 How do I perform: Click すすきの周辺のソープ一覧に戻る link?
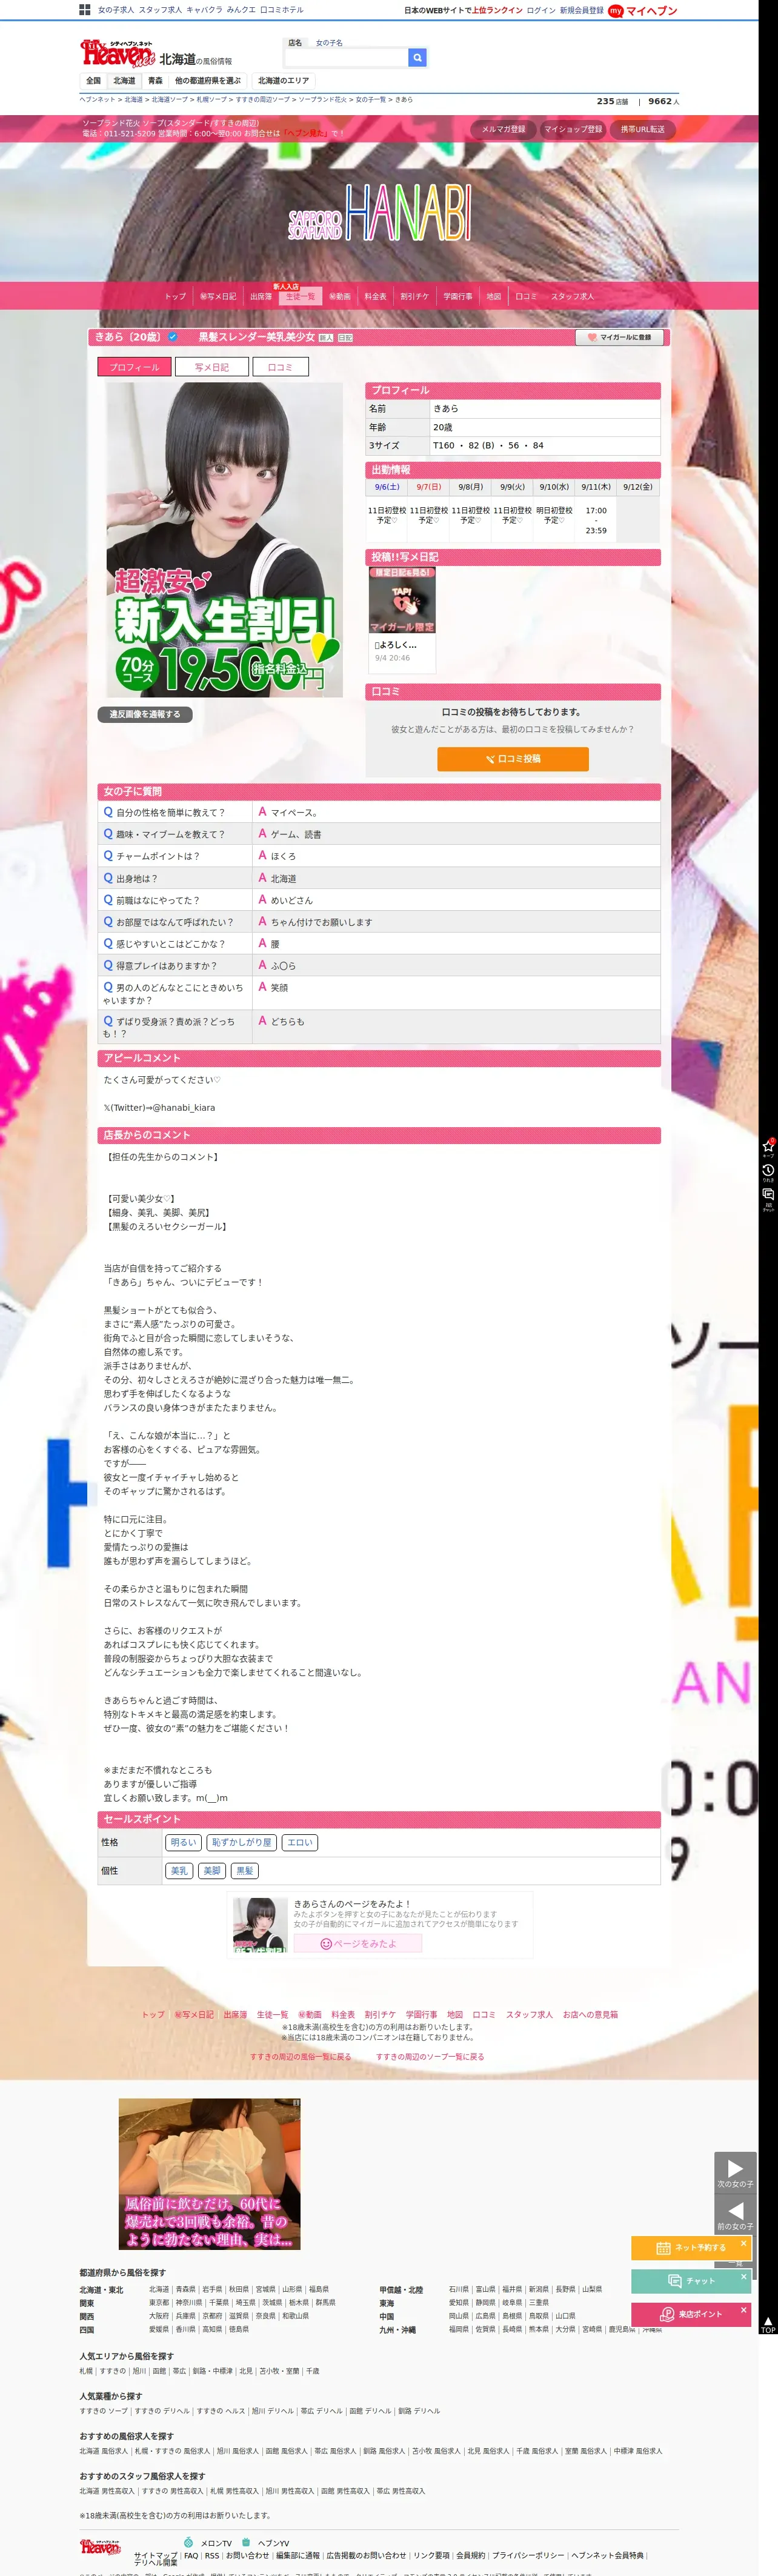pos(430,2057)
